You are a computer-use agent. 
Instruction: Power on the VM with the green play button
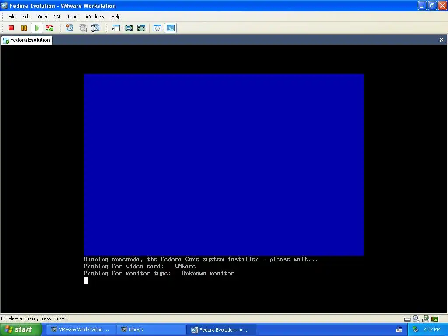click(37, 28)
